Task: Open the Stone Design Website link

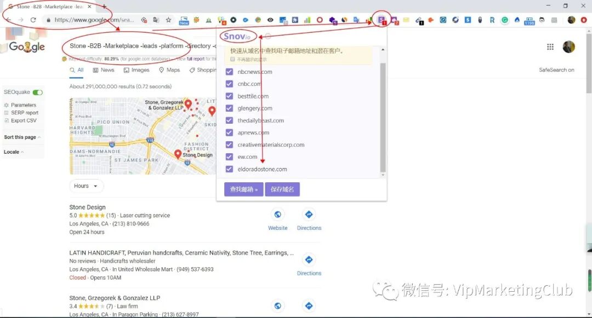Action: 277,228
